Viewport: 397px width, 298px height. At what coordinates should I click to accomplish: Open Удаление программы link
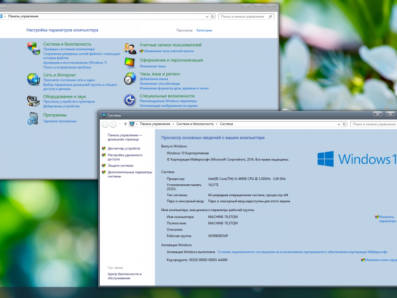click(60, 121)
